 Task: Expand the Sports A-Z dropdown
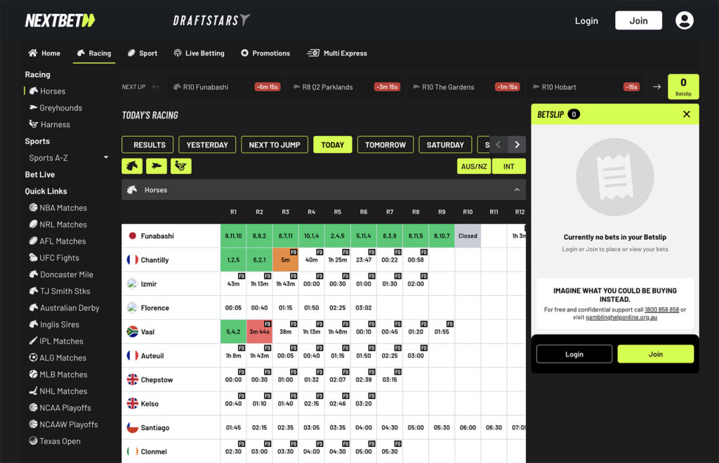[x=106, y=158]
